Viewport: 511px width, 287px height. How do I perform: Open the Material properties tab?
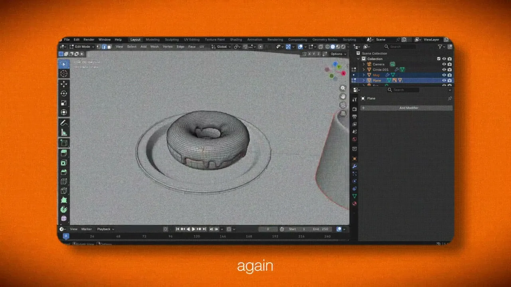tap(355, 204)
